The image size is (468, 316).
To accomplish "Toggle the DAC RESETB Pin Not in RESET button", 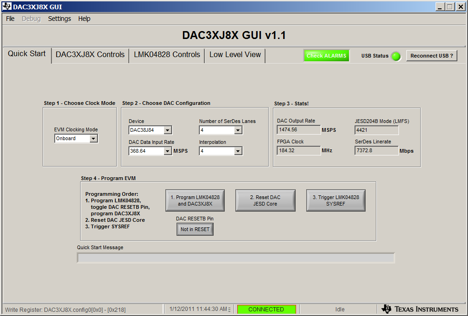I will tap(195, 229).
